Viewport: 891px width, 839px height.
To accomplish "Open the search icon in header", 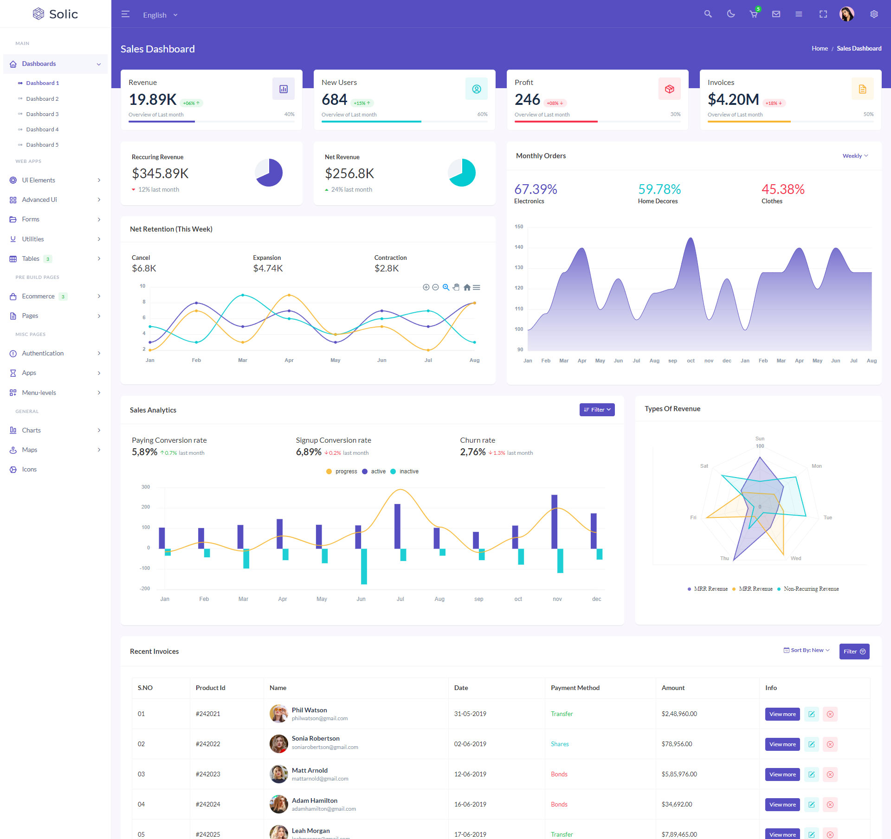I will tap(708, 14).
